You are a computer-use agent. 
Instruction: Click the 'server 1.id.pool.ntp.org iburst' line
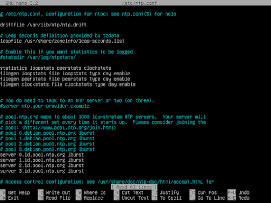[42, 160]
